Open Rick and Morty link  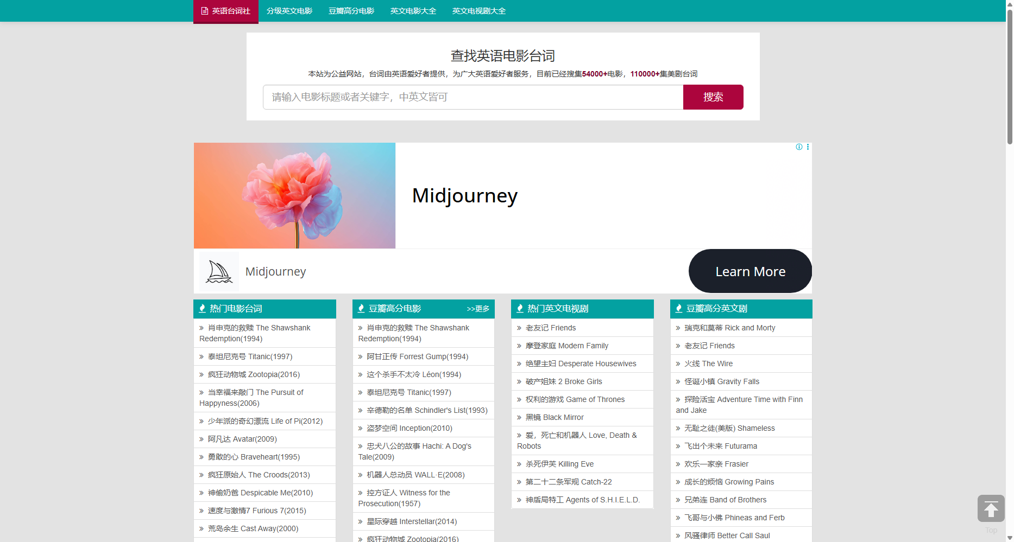tap(729, 328)
